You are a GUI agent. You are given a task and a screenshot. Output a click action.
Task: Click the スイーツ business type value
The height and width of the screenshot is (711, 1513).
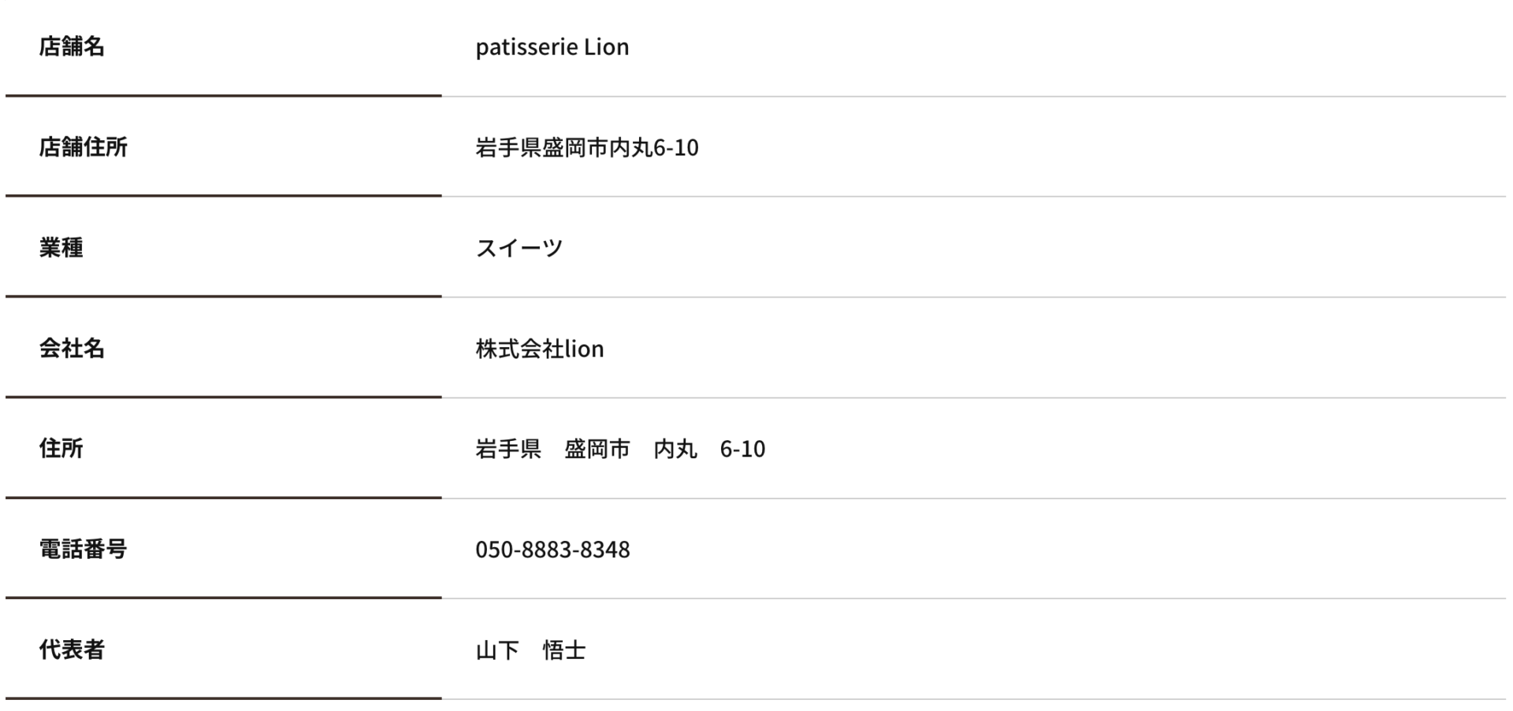519,248
